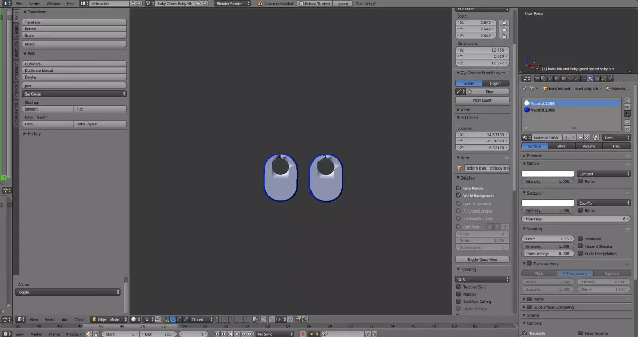This screenshot has width=638, height=337.
Task: Toggle the 3D manipulator axes icon
Action: [x=166, y=319]
